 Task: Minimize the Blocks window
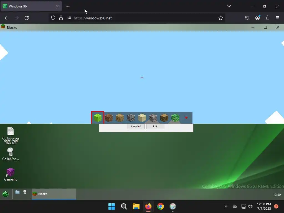253,27
